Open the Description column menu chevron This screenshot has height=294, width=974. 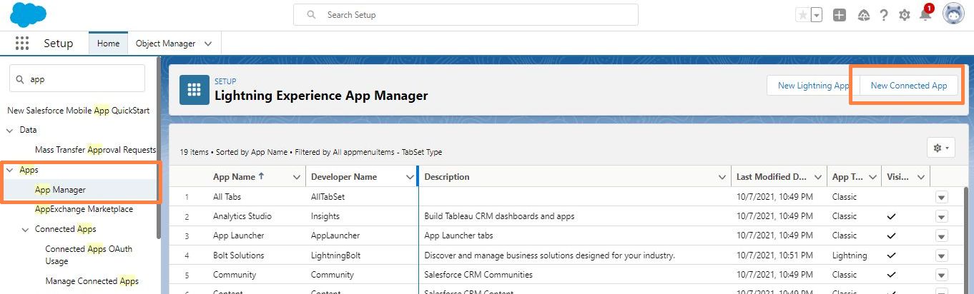click(x=722, y=177)
